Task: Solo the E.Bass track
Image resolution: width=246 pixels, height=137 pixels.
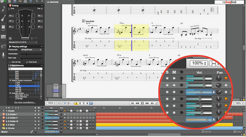Action: (x=34, y=125)
